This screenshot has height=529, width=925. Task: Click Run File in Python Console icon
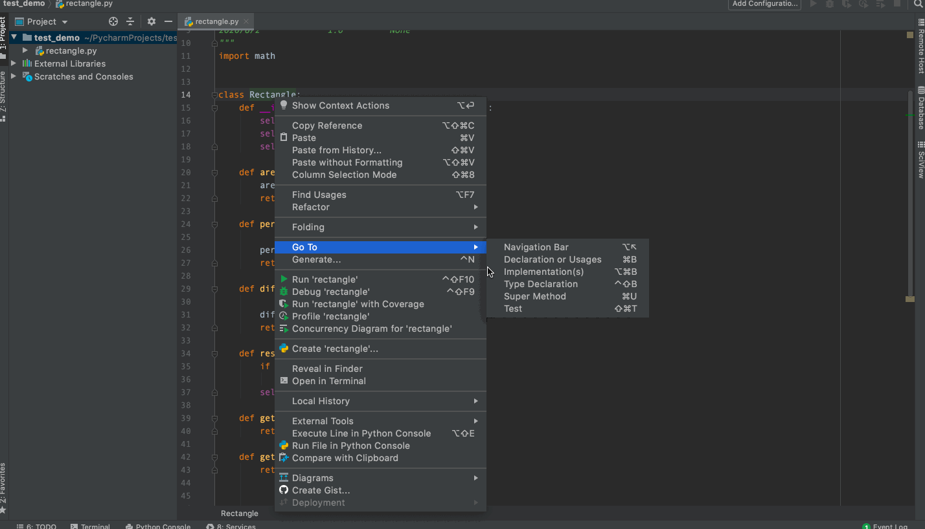point(284,446)
